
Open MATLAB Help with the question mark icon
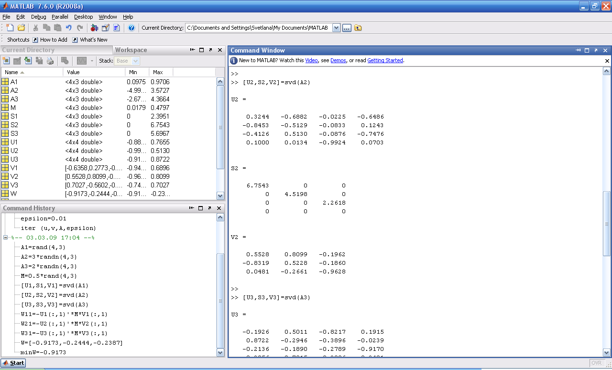click(x=131, y=28)
